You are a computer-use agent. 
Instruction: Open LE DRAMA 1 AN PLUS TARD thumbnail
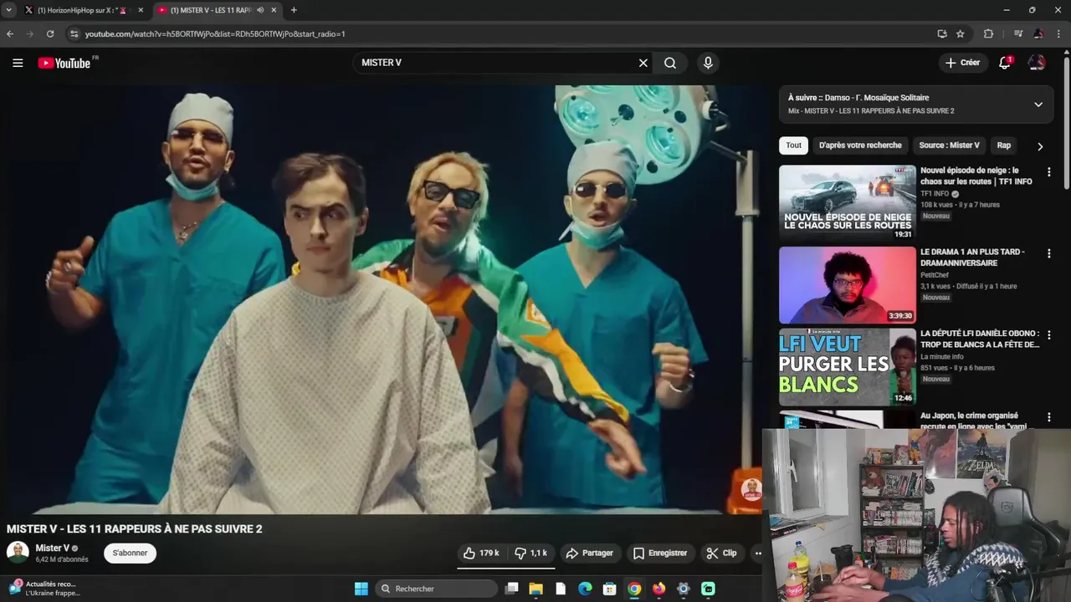pos(848,284)
